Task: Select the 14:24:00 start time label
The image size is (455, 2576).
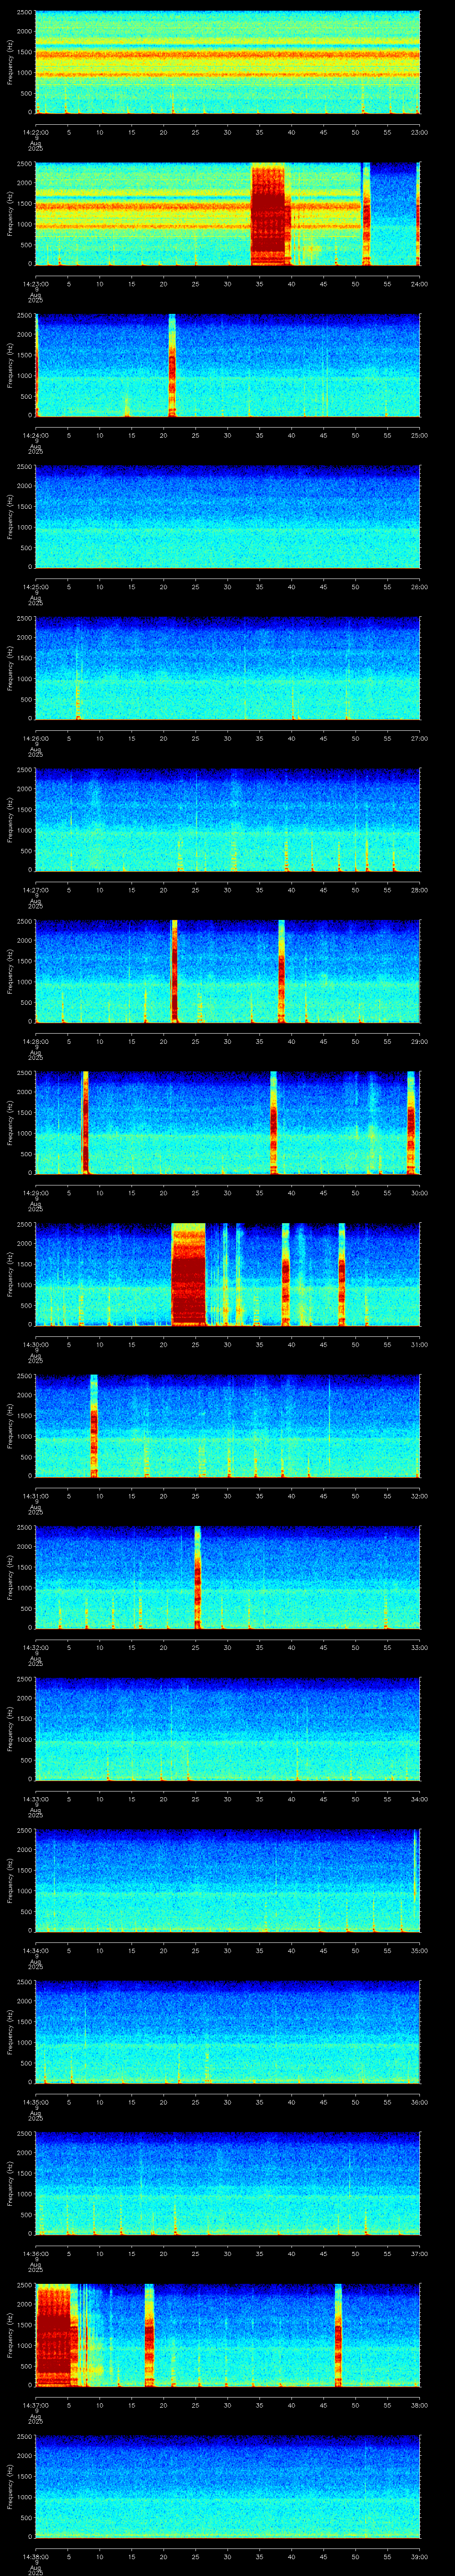Action: (35, 435)
